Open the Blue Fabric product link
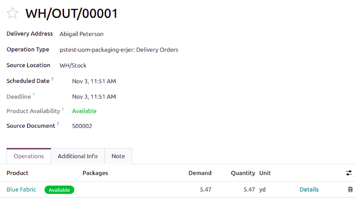 (21, 189)
